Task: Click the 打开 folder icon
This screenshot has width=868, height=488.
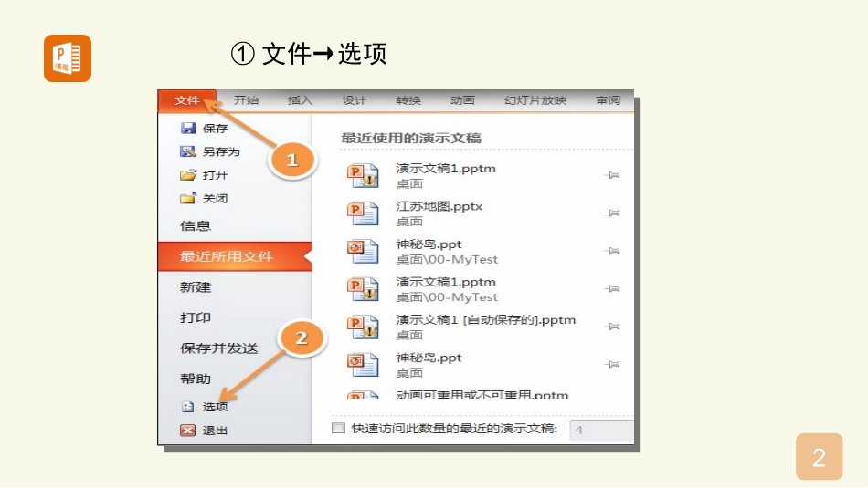Action: pos(188,174)
